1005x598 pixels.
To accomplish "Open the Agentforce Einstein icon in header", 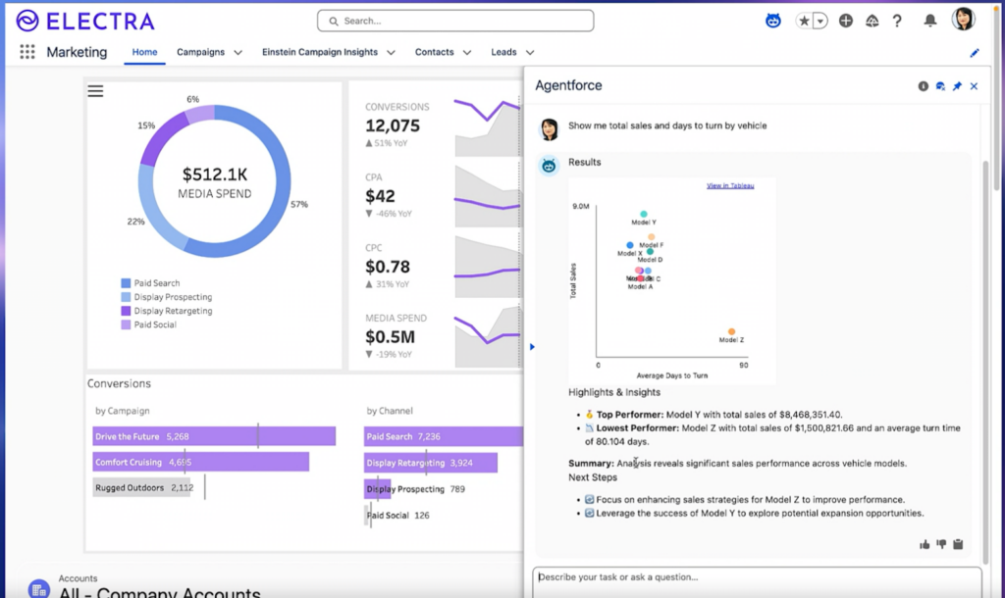I will pyautogui.click(x=773, y=21).
